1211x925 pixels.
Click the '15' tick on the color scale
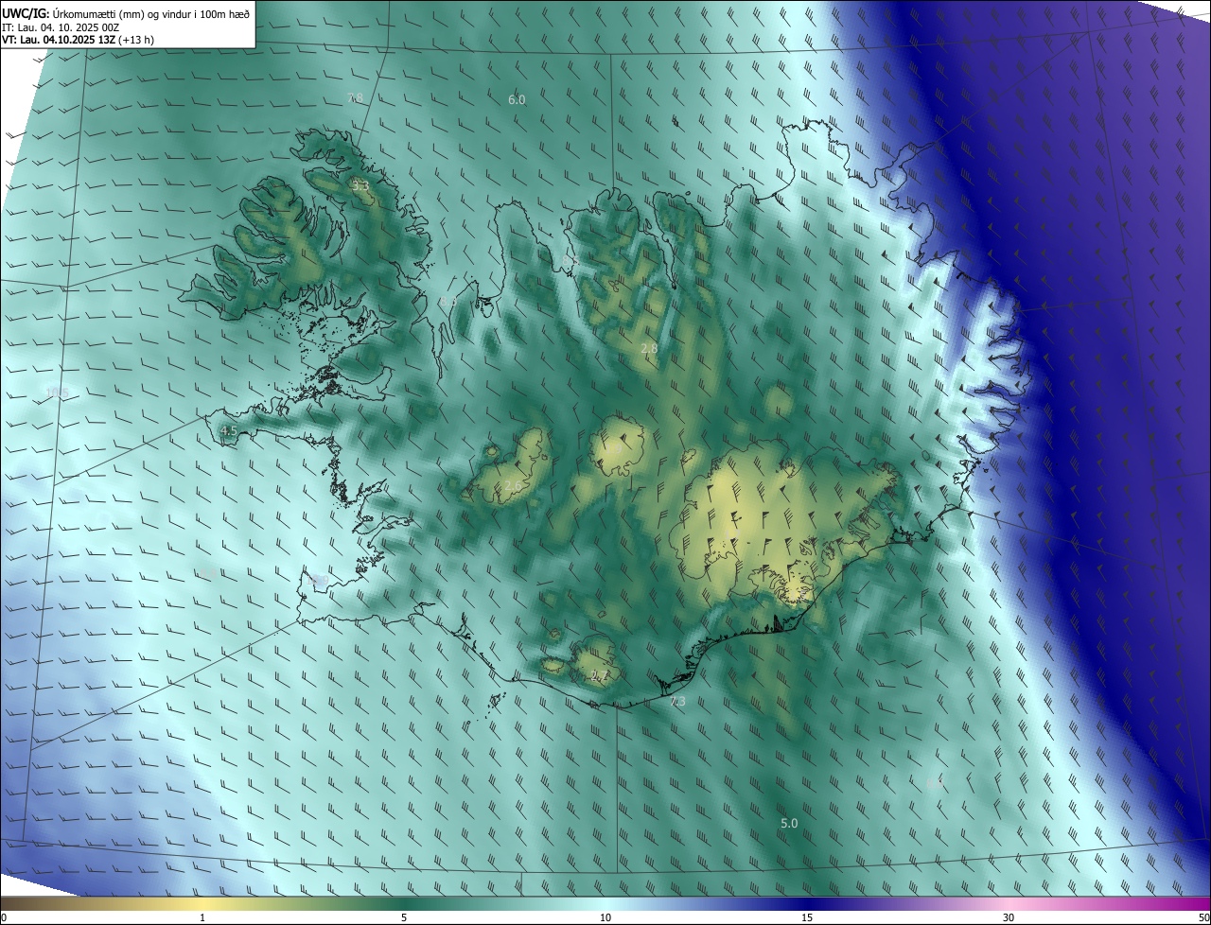807,917
